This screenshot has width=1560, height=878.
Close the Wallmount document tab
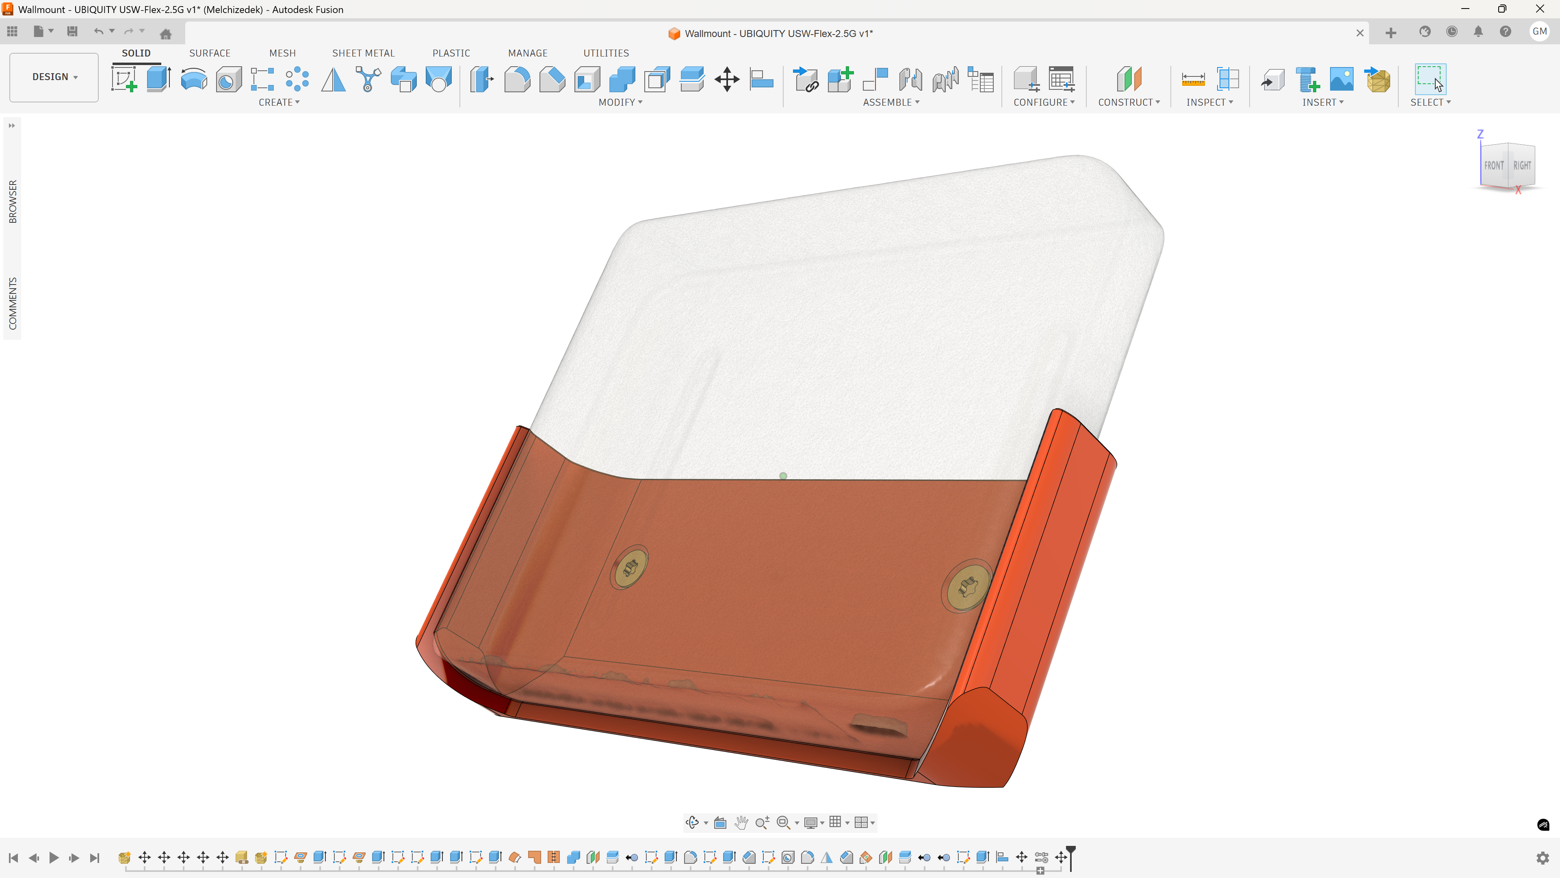point(1360,33)
